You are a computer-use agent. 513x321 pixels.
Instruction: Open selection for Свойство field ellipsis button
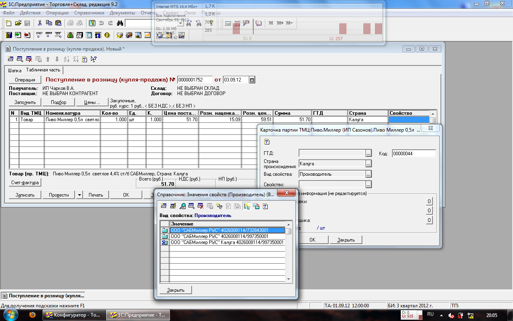point(368,185)
